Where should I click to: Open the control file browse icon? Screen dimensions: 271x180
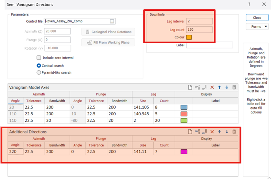point(112,21)
